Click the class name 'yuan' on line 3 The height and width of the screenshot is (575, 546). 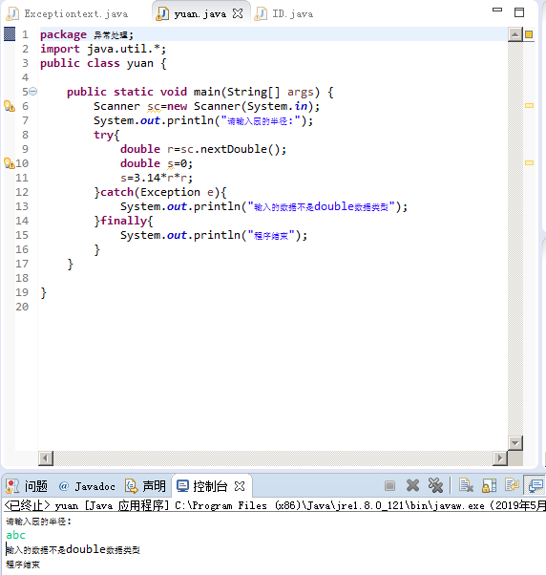(140, 63)
